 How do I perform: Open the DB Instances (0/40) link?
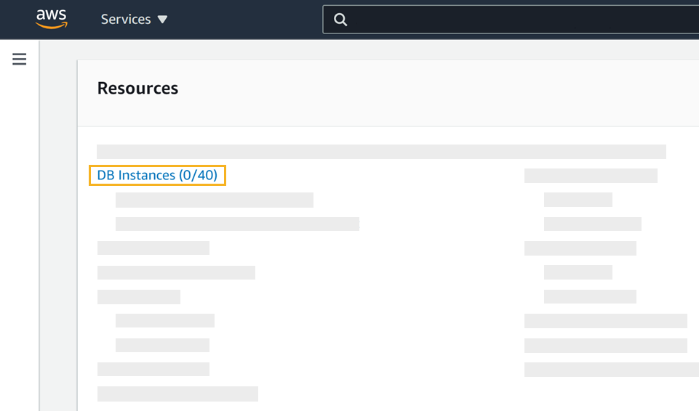157,175
